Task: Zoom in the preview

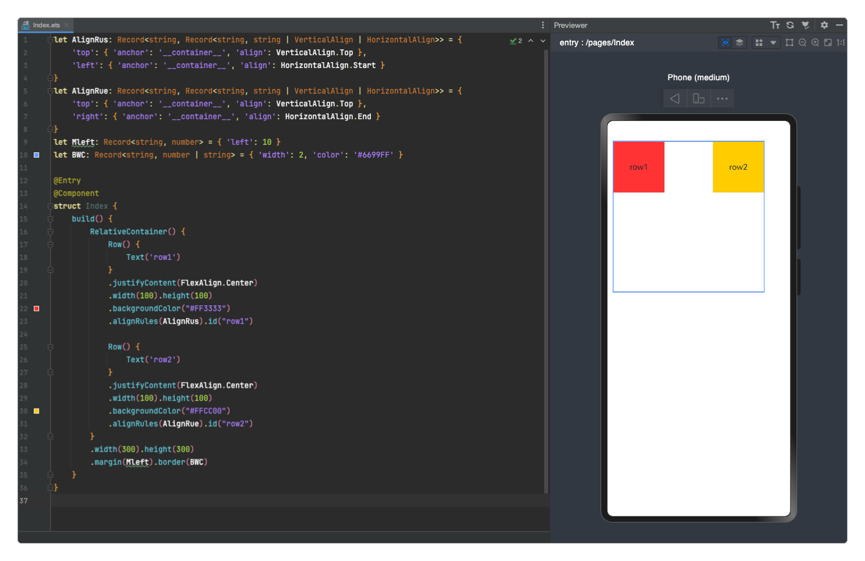Action: [815, 42]
